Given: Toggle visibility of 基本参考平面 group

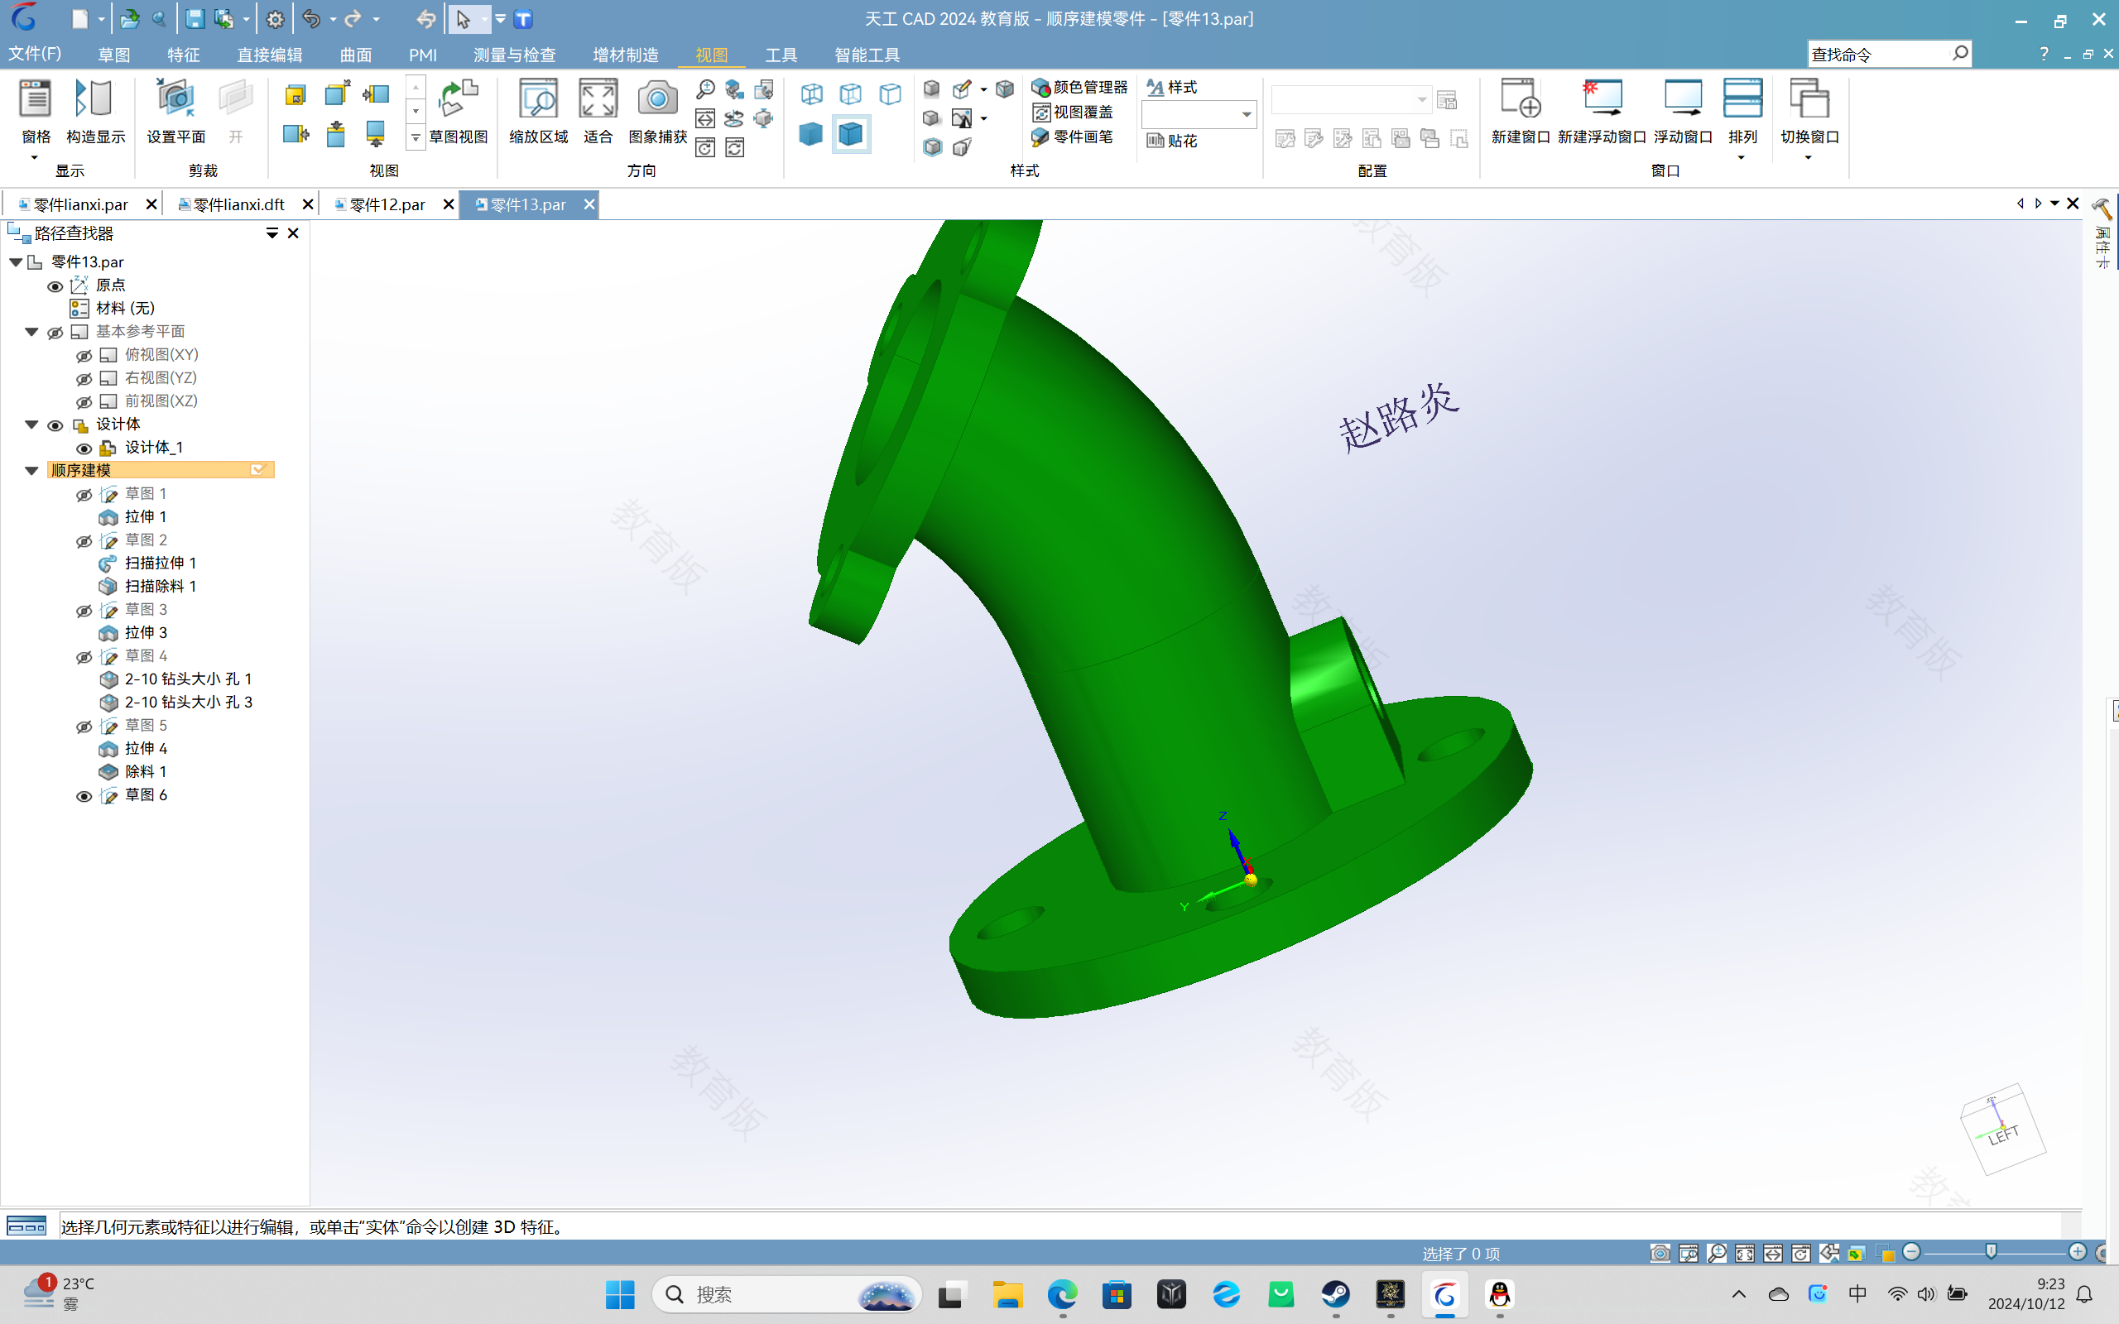Looking at the screenshot, I should coord(55,333).
